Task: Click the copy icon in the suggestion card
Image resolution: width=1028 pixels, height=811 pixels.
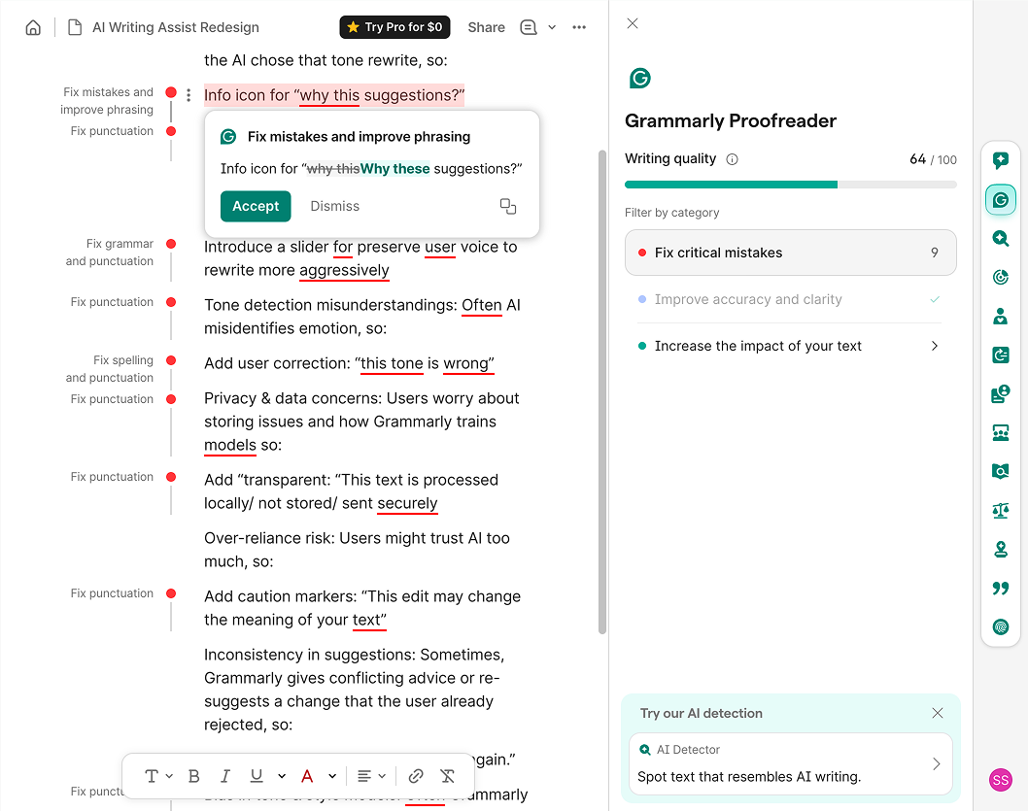Action: (508, 206)
